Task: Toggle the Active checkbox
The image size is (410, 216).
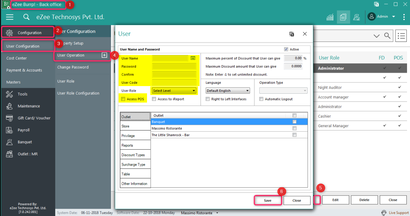Action: [x=286, y=49]
